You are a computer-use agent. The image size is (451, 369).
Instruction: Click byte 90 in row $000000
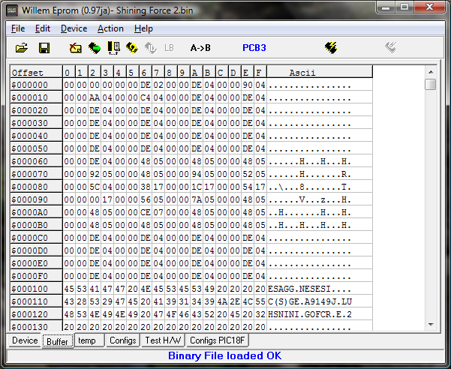(x=248, y=85)
